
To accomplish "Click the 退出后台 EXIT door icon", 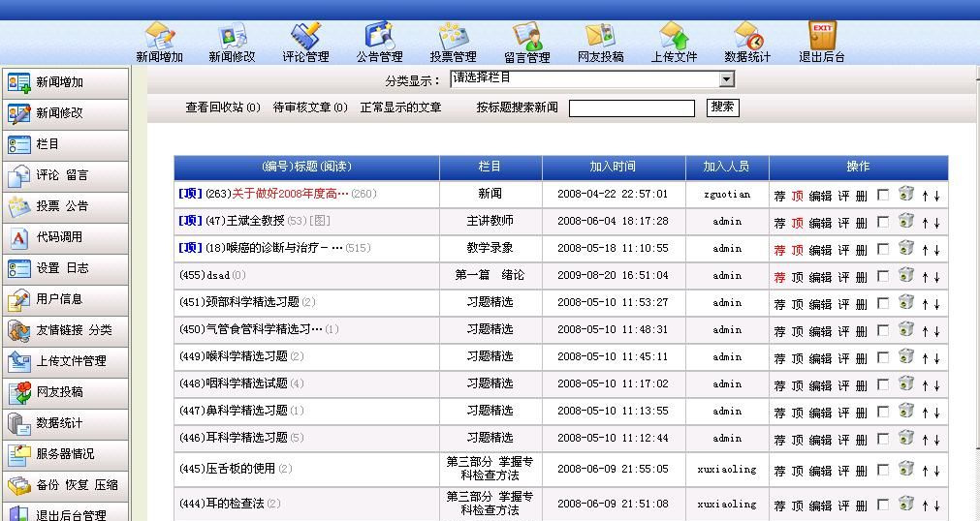I will click(x=822, y=36).
